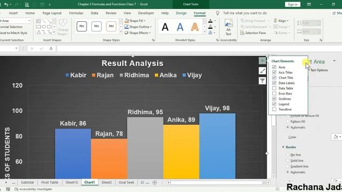
Task: Open the Chart Styles brush button
Action: 262,71
